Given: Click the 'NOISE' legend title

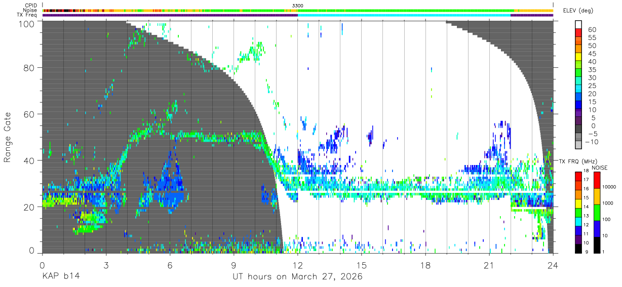Looking at the screenshot, I should coord(600,168).
